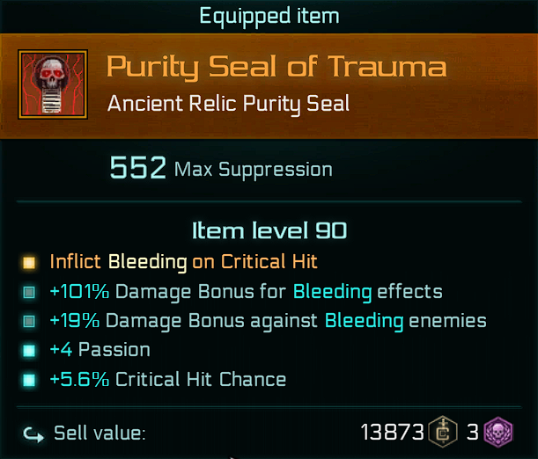Click the Sell value label
The width and height of the screenshot is (538, 459).
click(x=99, y=433)
